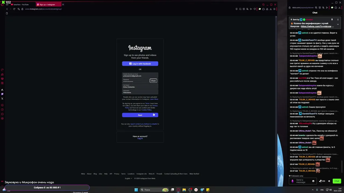
Task: Open channel points icon in Kick chat
Action: pos(322,181)
